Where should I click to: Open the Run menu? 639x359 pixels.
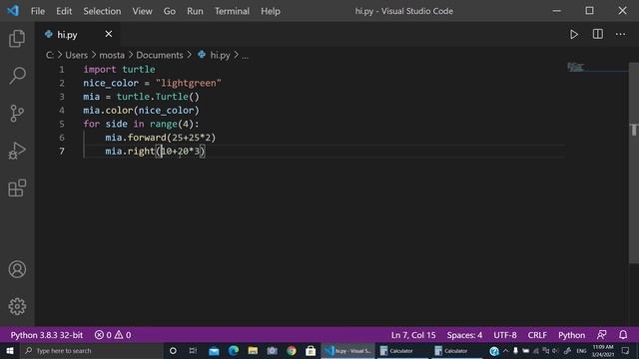(x=195, y=11)
